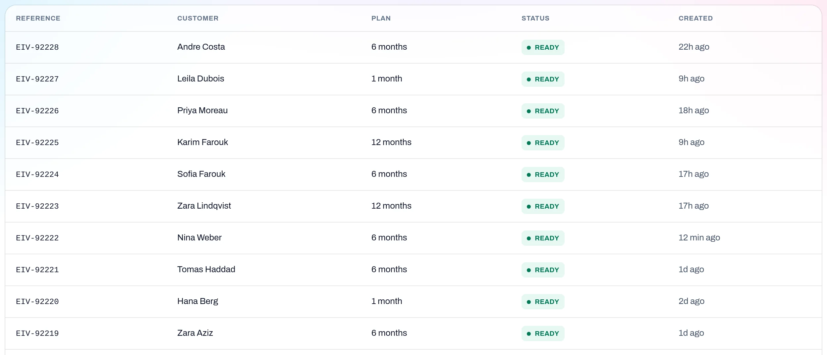The image size is (827, 355).
Task: Select customer Tomas Haddad
Action: (206, 270)
